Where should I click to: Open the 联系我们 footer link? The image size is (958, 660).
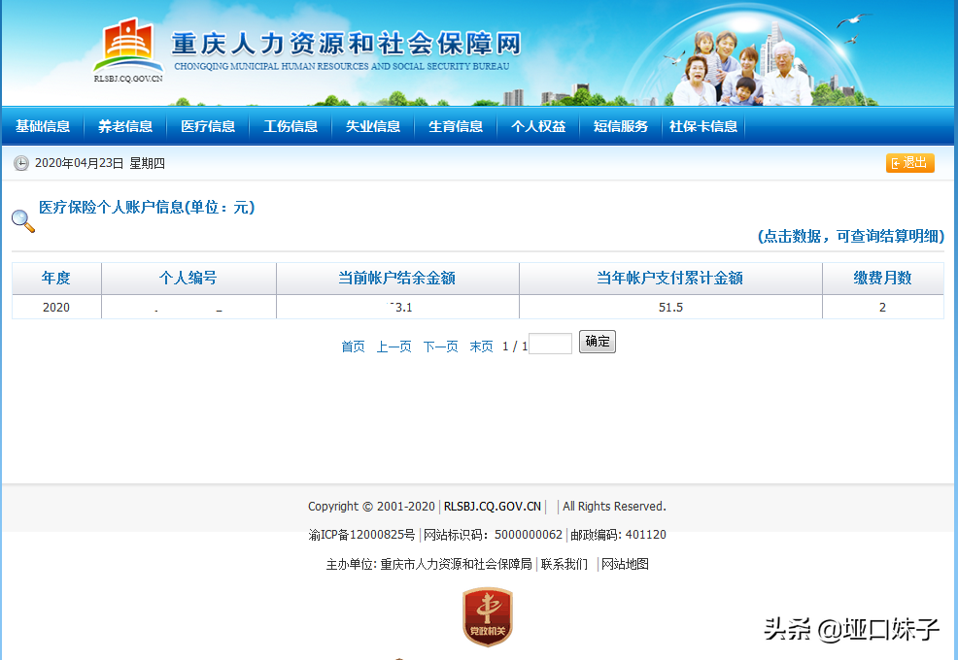(565, 564)
